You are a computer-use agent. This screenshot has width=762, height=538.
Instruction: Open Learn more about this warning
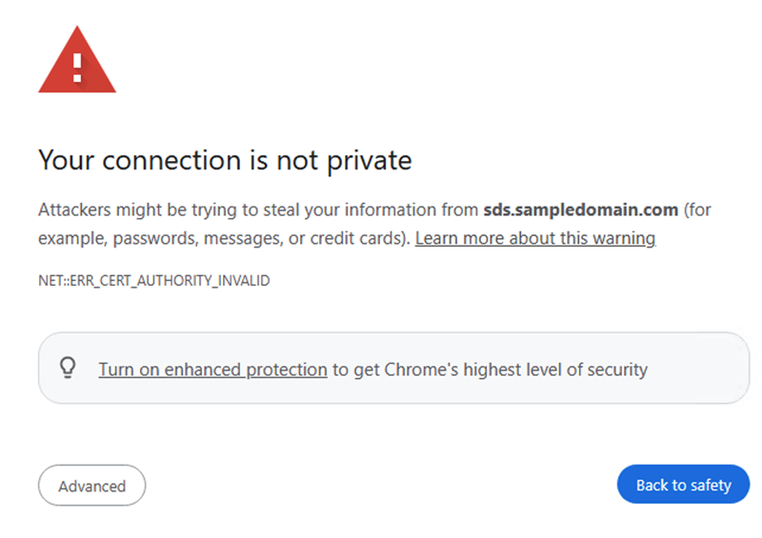click(535, 238)
